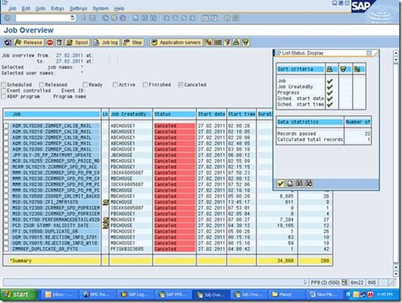The height and width of the screenshot is (303, 402).
Task: Click the bottom scroll-down arrow of the vertical scrollbar
Action: pos(396,274)
